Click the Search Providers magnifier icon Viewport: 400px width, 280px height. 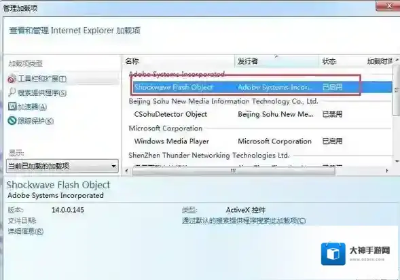pos(12,92)
